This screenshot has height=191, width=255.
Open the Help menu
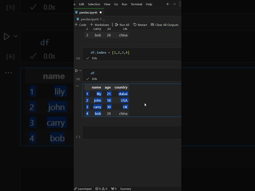tap(149, 4)
